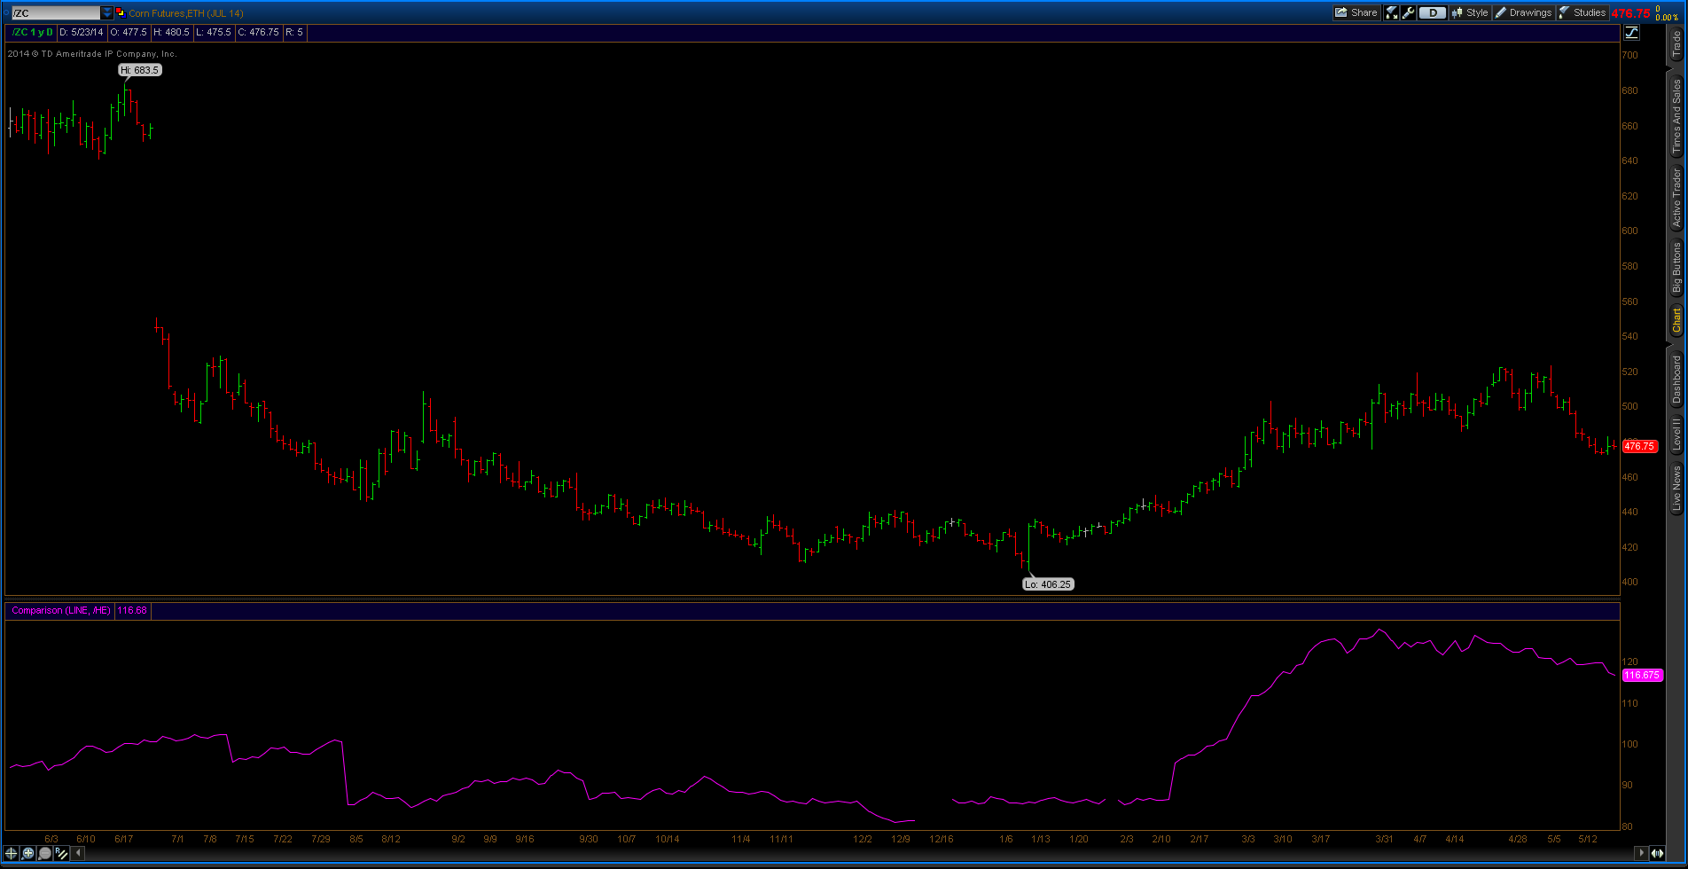Viewport: 1688px width, 869px height.
Task: Select the D timeframe button
Action: tap(1433, 12)
